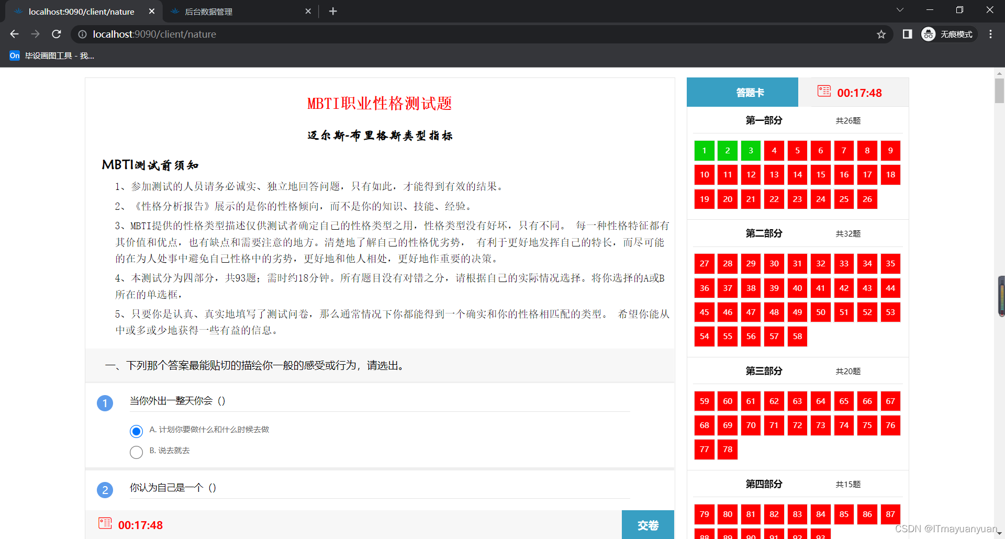Open question 53 from the answer card
Viewport: 1005px width, 539px height.
click(890, 312)
